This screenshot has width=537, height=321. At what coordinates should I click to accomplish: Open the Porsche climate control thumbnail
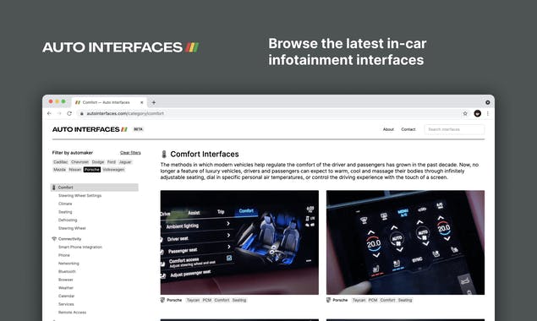tap(405, 242)
